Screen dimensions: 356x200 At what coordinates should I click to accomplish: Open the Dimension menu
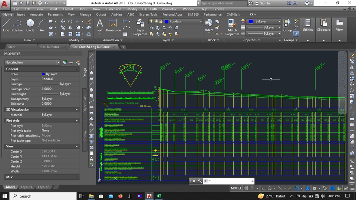tap(113, 9)
